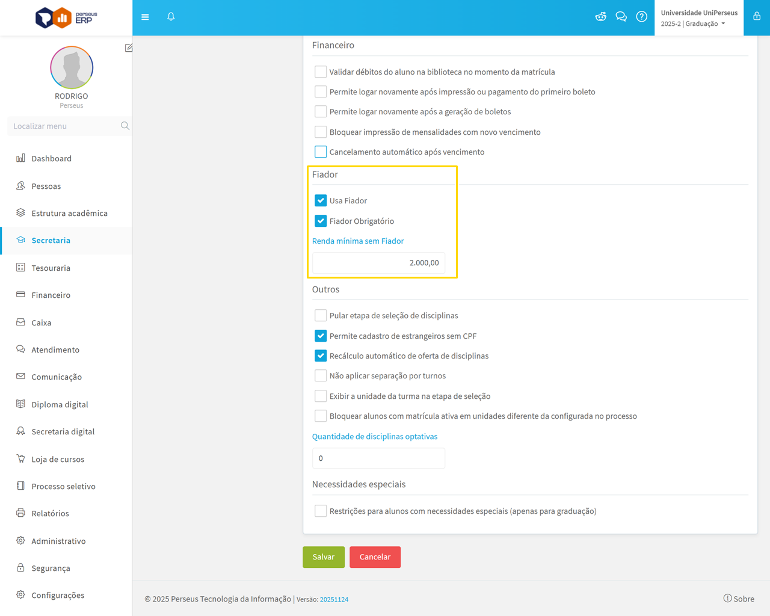Open Dashboard from the sidebar
The height and width of the screenshot is (616, 770).
pos(51,158)
